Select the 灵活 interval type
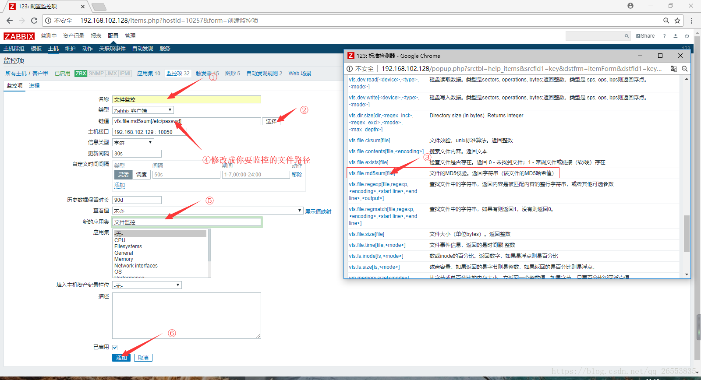 [124, 175]
